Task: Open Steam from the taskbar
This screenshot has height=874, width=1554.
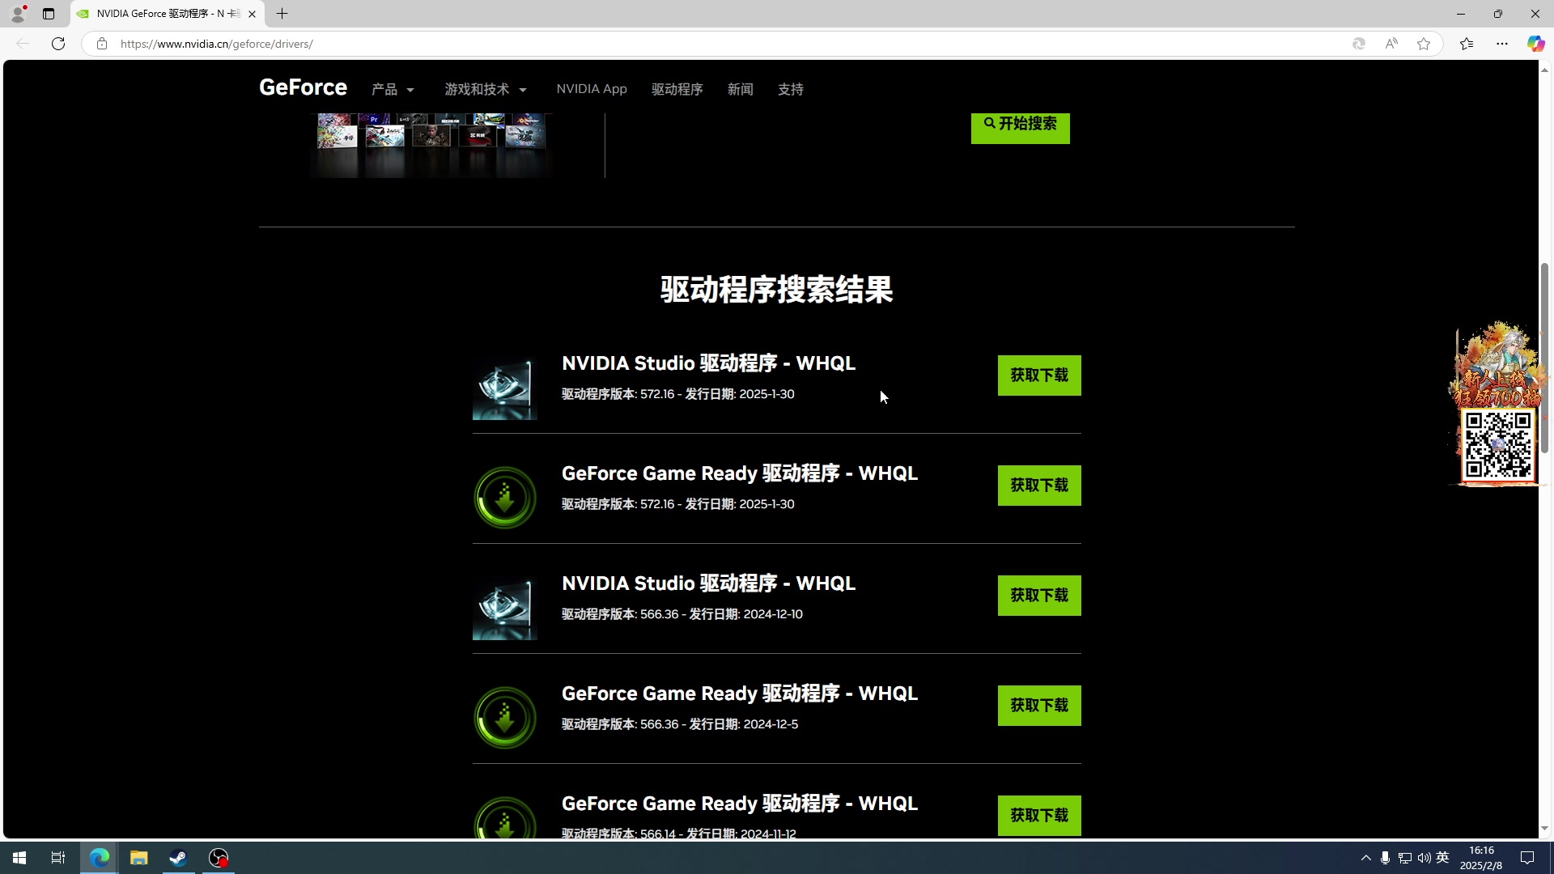Action: click(x=178, y=858)
